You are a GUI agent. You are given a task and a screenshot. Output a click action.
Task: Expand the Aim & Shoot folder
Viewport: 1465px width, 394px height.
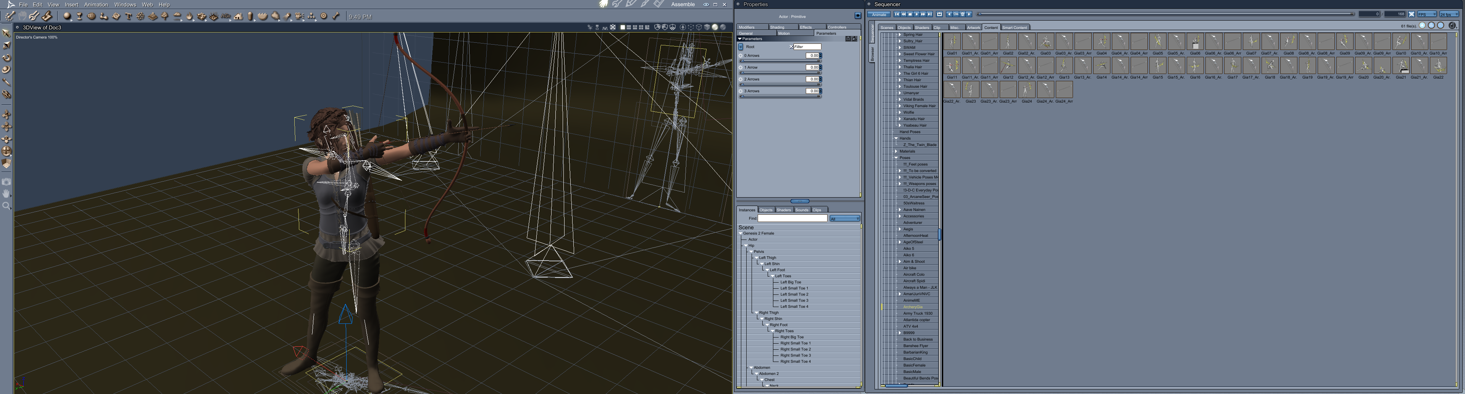tap(900, 262)
